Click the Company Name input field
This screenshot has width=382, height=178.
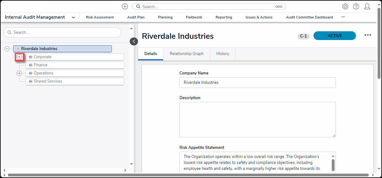pos(257,83)
